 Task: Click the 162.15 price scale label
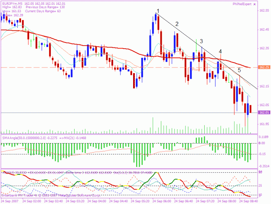point(264,86)
